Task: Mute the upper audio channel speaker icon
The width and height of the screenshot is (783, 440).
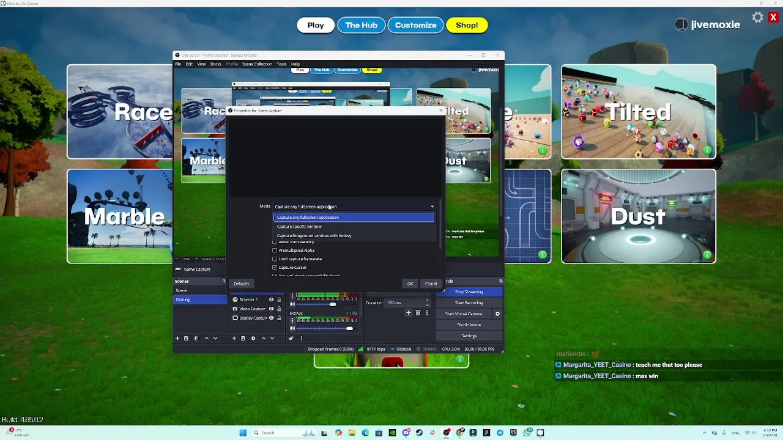Action: [292, 304]
